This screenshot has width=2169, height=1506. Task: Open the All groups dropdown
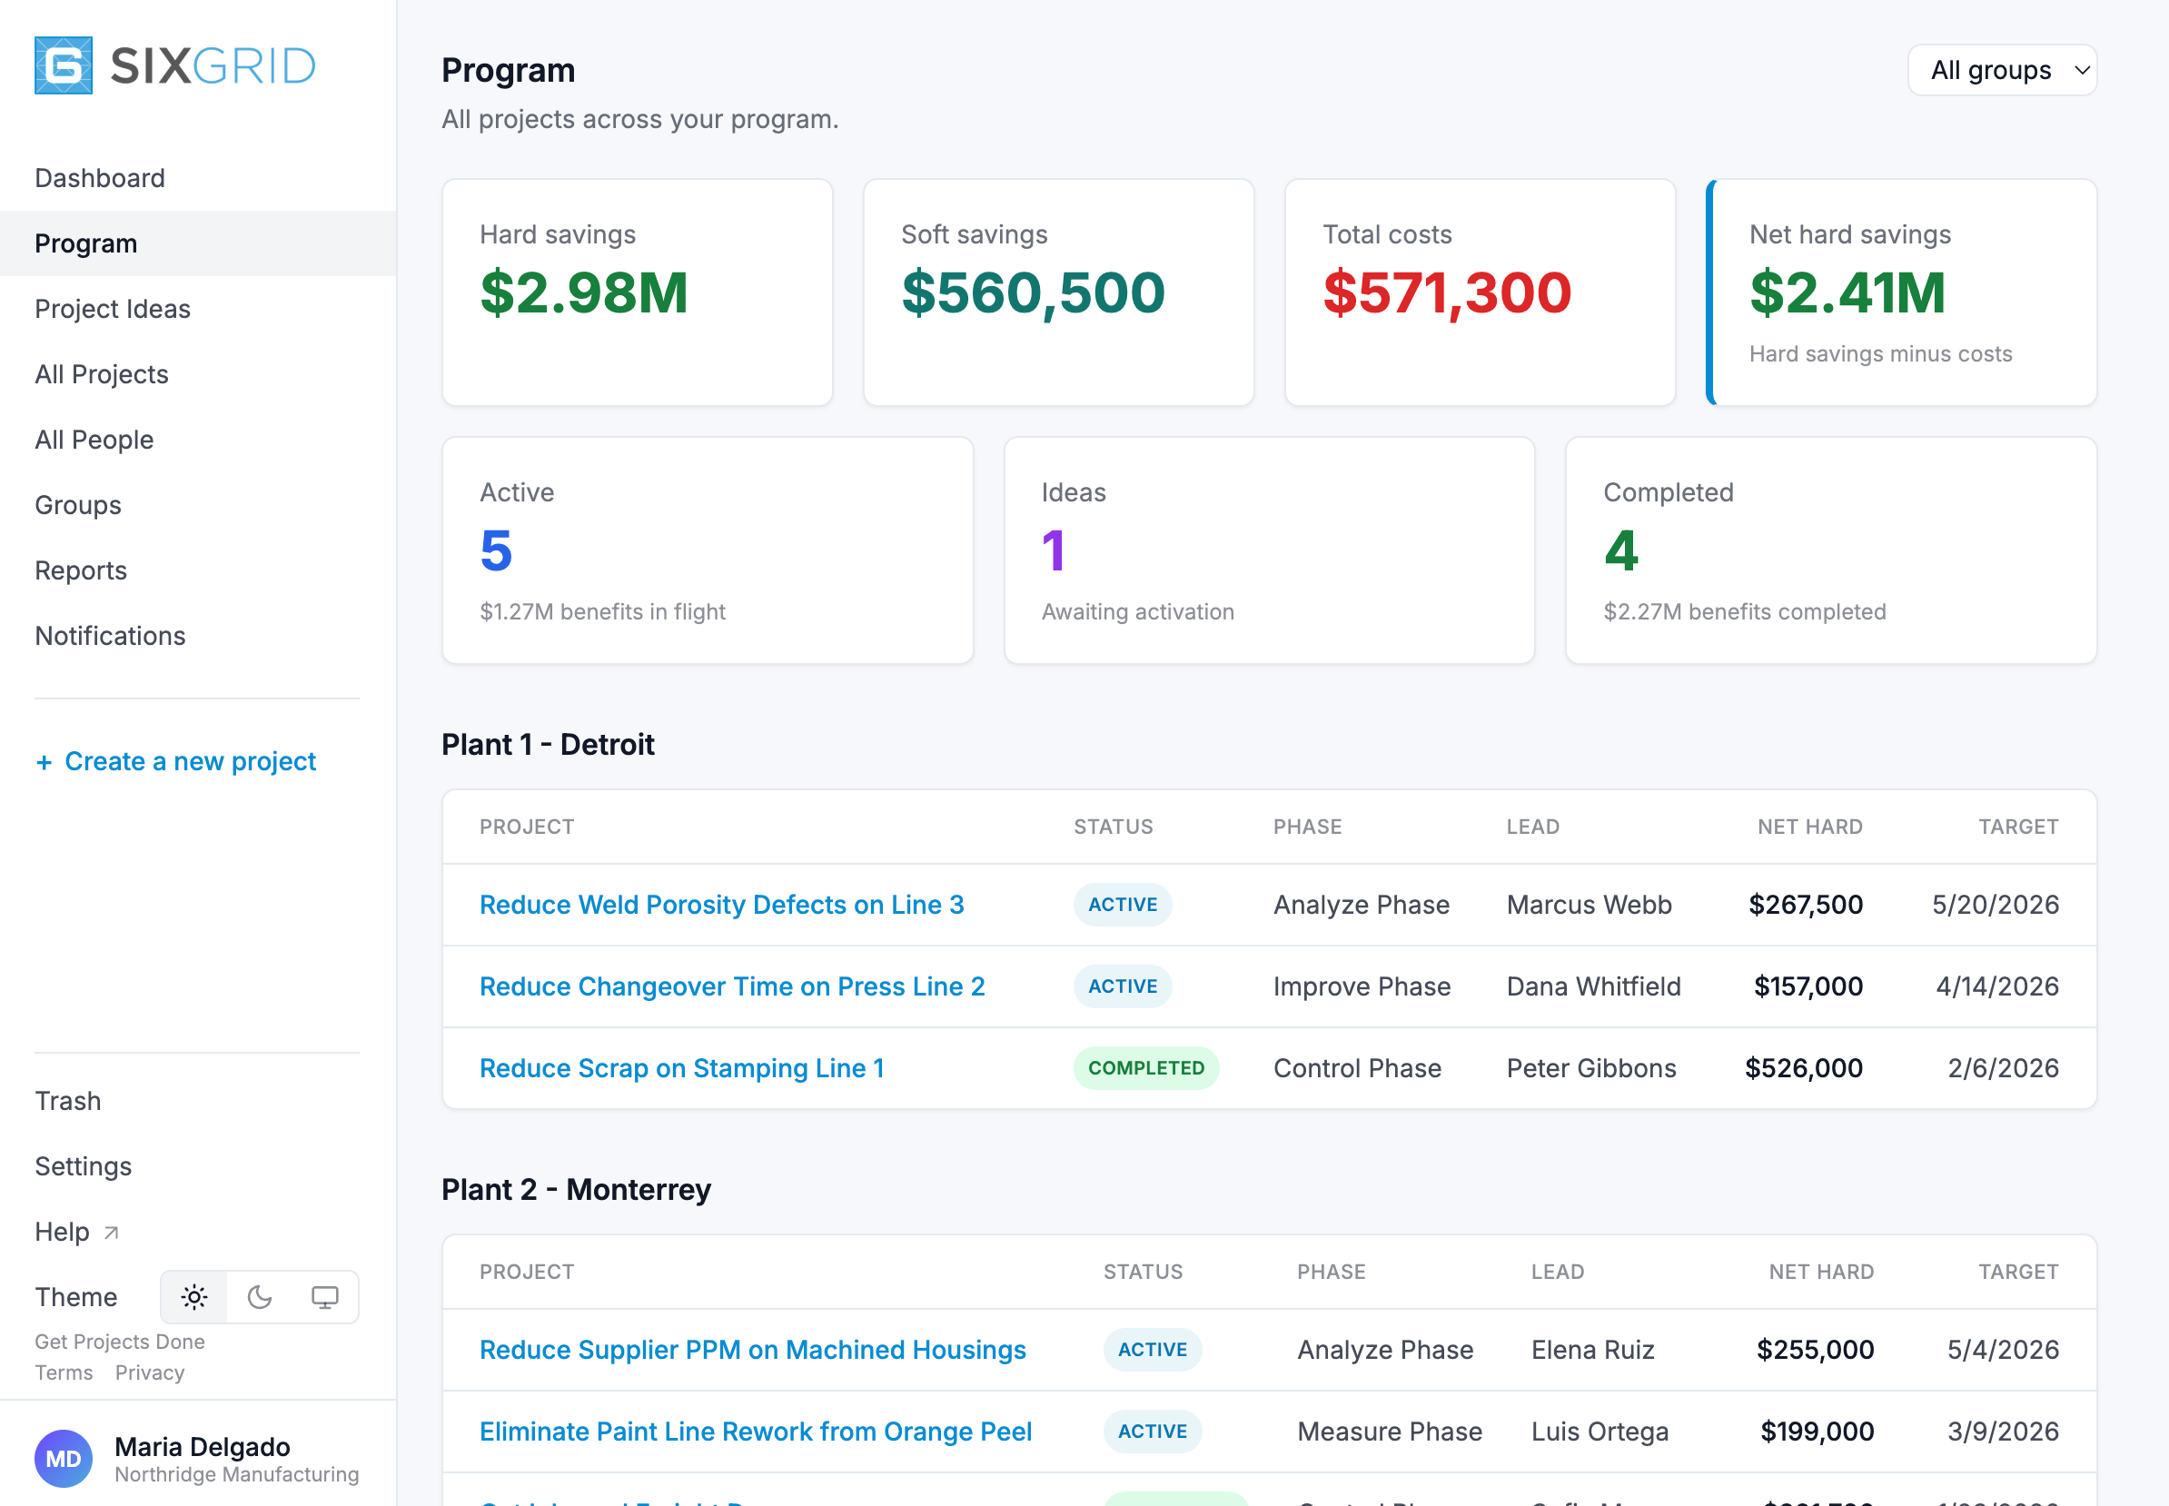pos(2001,70)
